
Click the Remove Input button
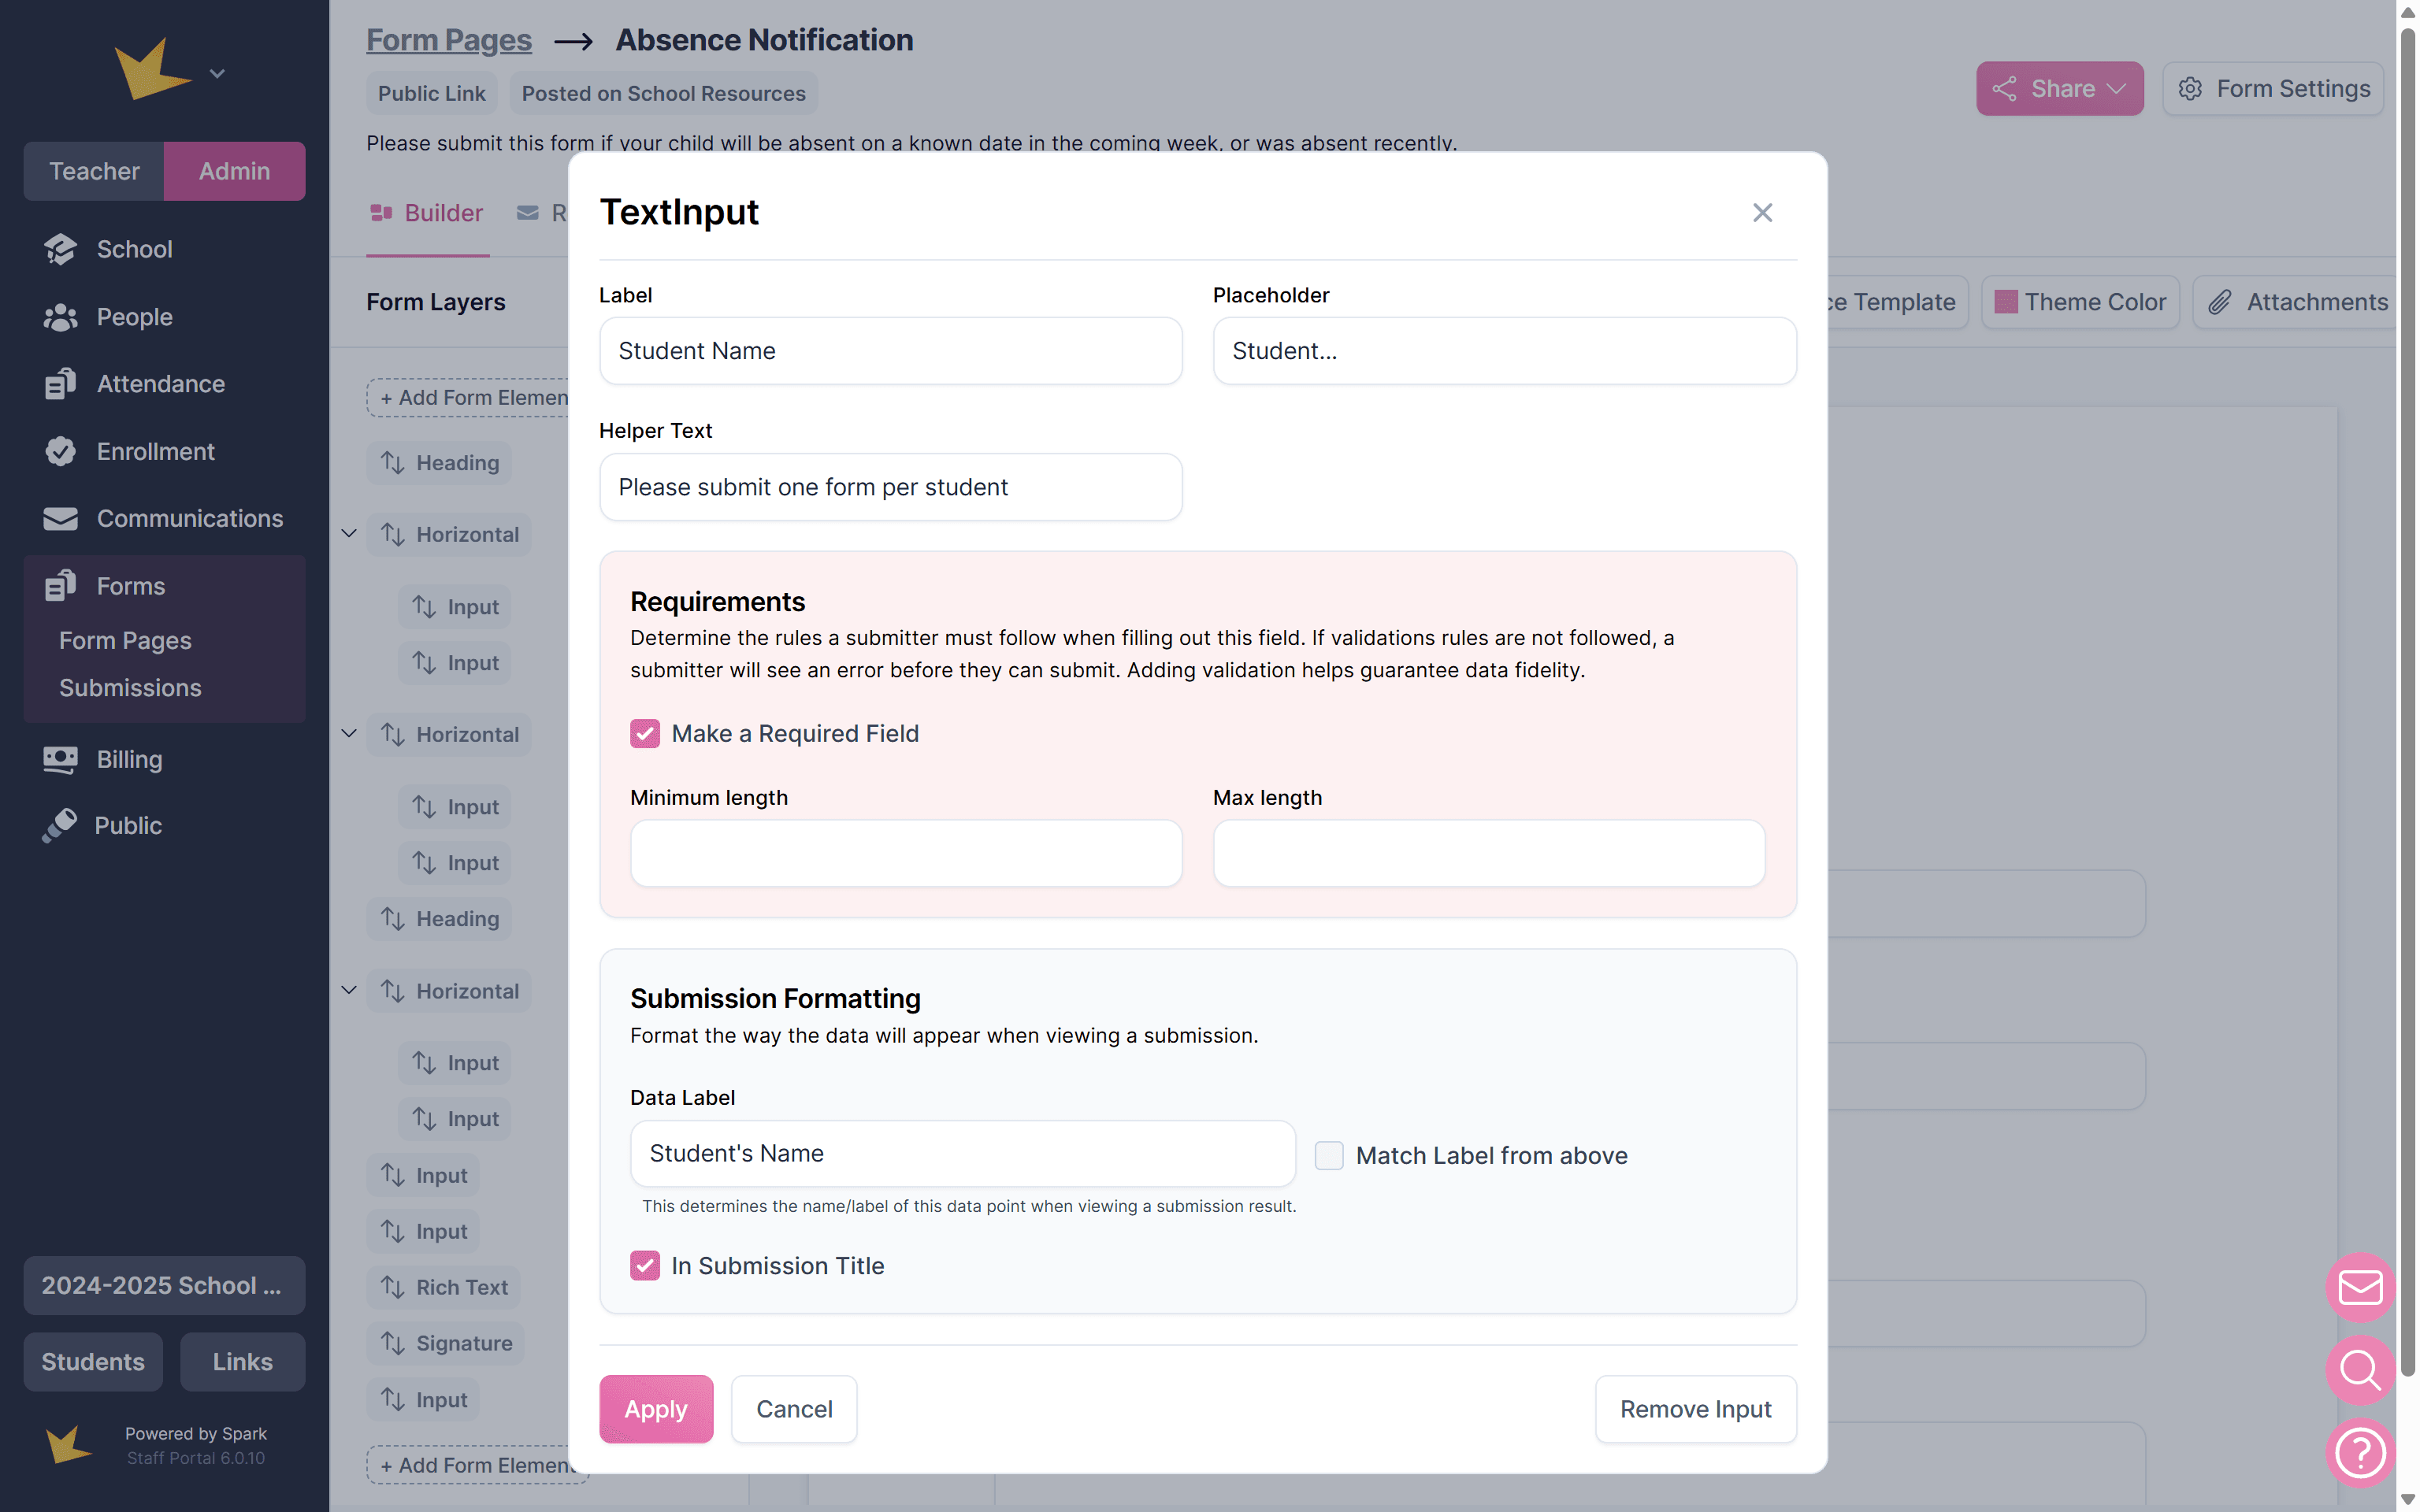[x=1695, y=1409]
